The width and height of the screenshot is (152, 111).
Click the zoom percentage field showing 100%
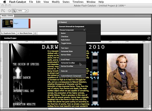tap(21, 11)
